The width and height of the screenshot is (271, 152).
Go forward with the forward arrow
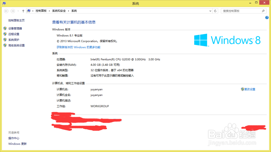click(x=13, y=11)
